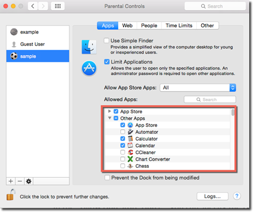Click the Finder face icon
This screenshot has width=253, height=212.
[89, 47]
